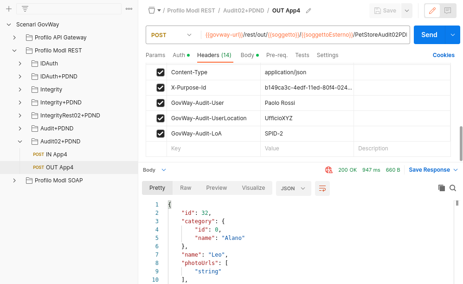Expand the IDAuth+PDND folder
This screenshot has height=284, width=463.
(20, 77)
